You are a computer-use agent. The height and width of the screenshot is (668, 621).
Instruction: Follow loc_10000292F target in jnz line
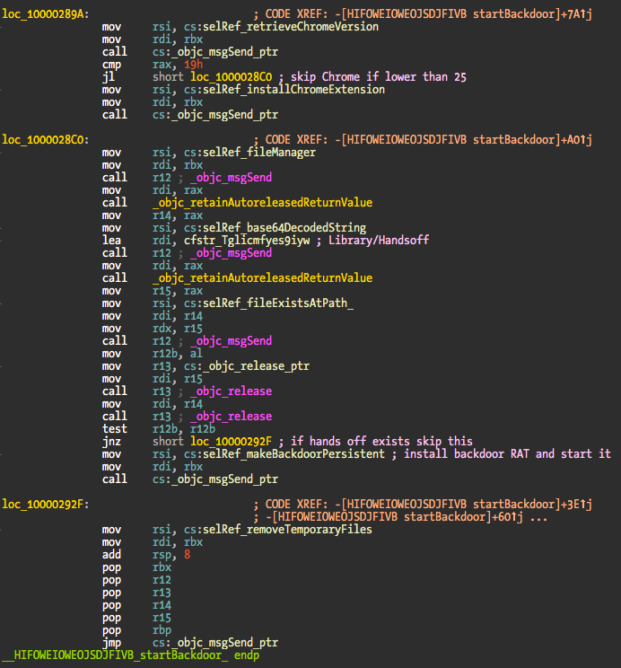[x=231, y=442]
